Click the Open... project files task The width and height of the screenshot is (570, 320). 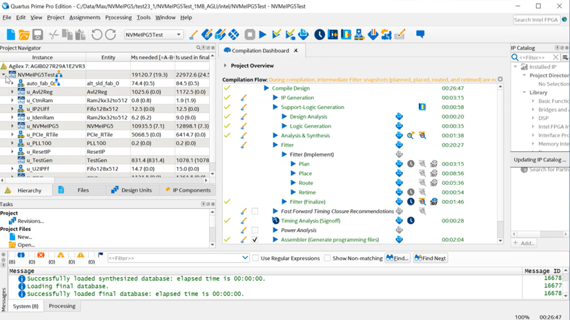click(x=26, y=245)
